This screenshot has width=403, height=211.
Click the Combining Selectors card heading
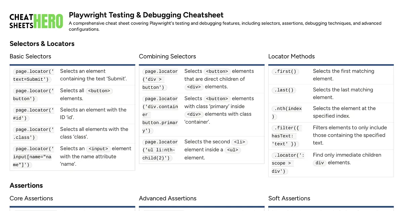(x=167, y=56)
